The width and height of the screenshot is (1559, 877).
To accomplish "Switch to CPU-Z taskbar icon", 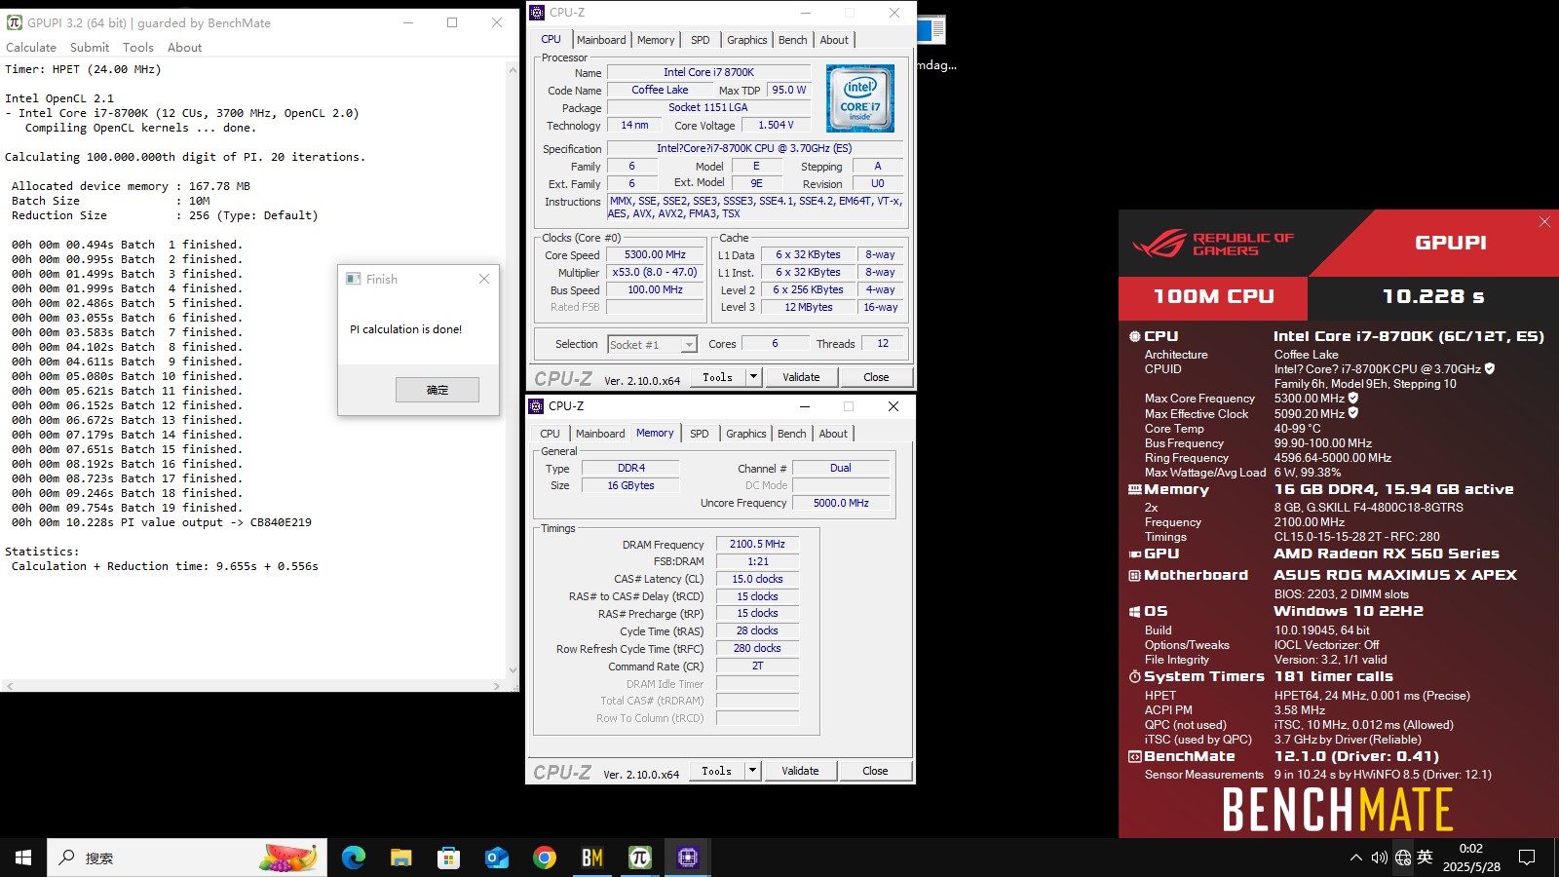I will (x=688, y=858).
